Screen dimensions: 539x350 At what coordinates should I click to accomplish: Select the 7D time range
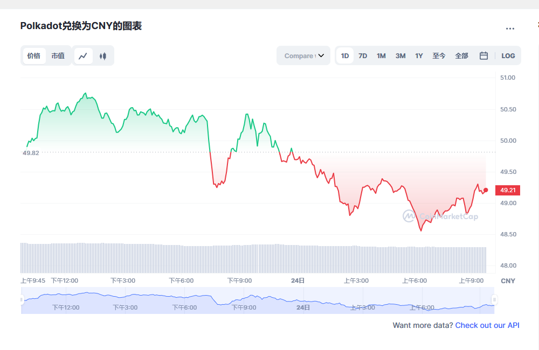point(363,55)
